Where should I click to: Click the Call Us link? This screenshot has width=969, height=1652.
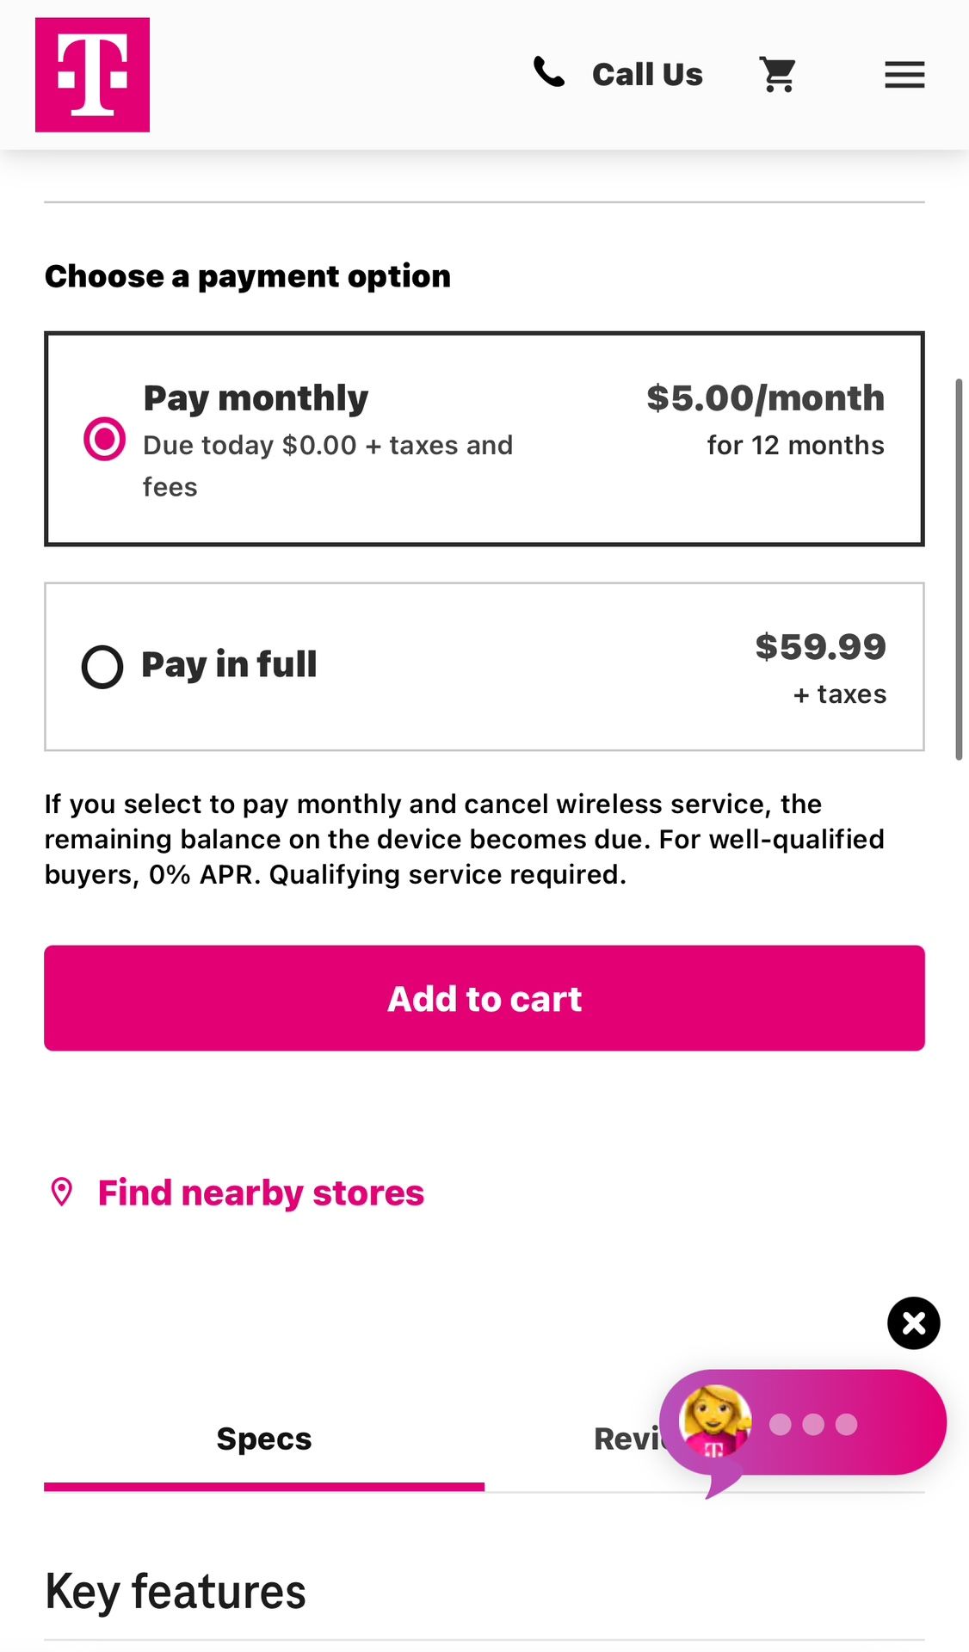[647, 75]
